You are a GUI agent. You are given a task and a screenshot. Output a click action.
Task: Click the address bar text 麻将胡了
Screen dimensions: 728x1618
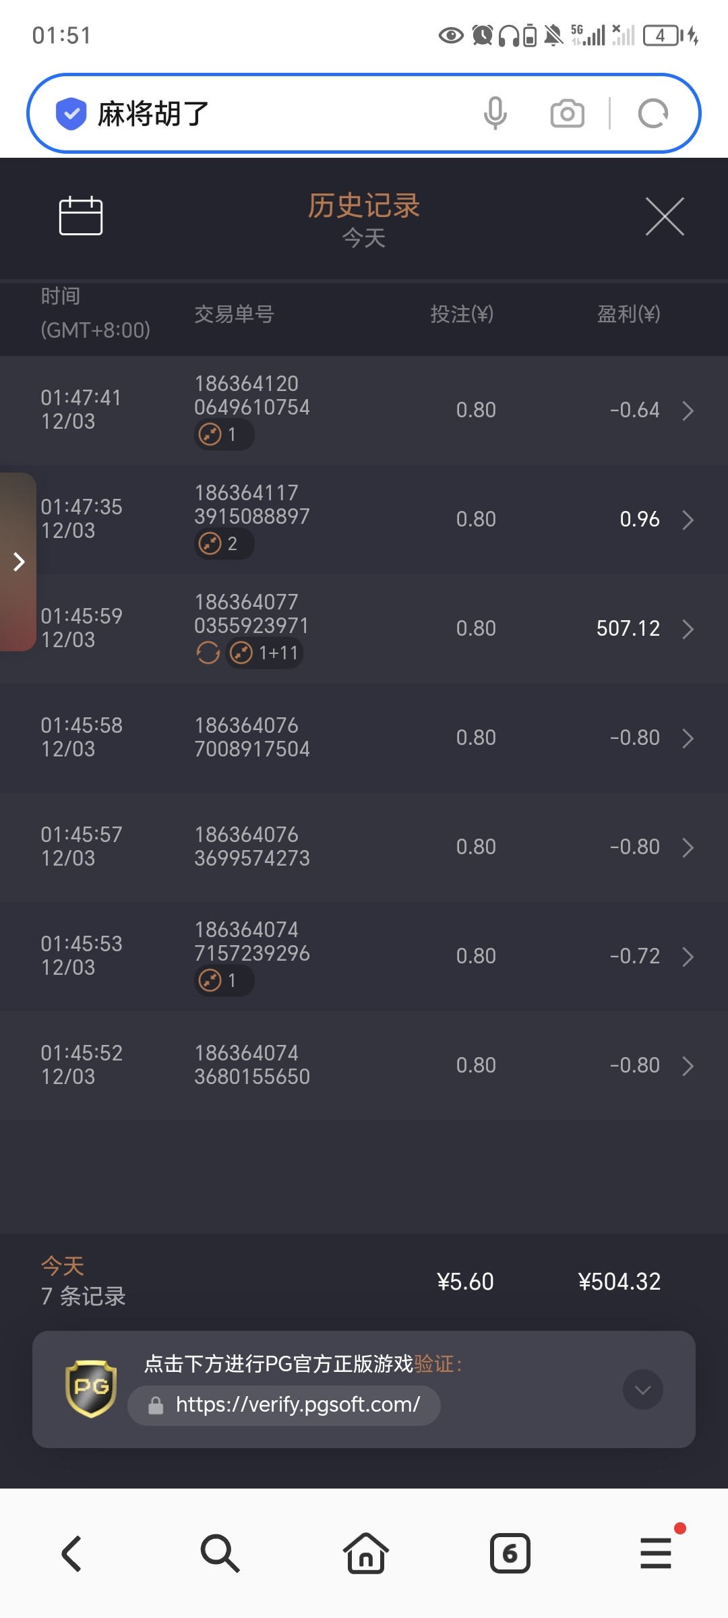[154, 113]
